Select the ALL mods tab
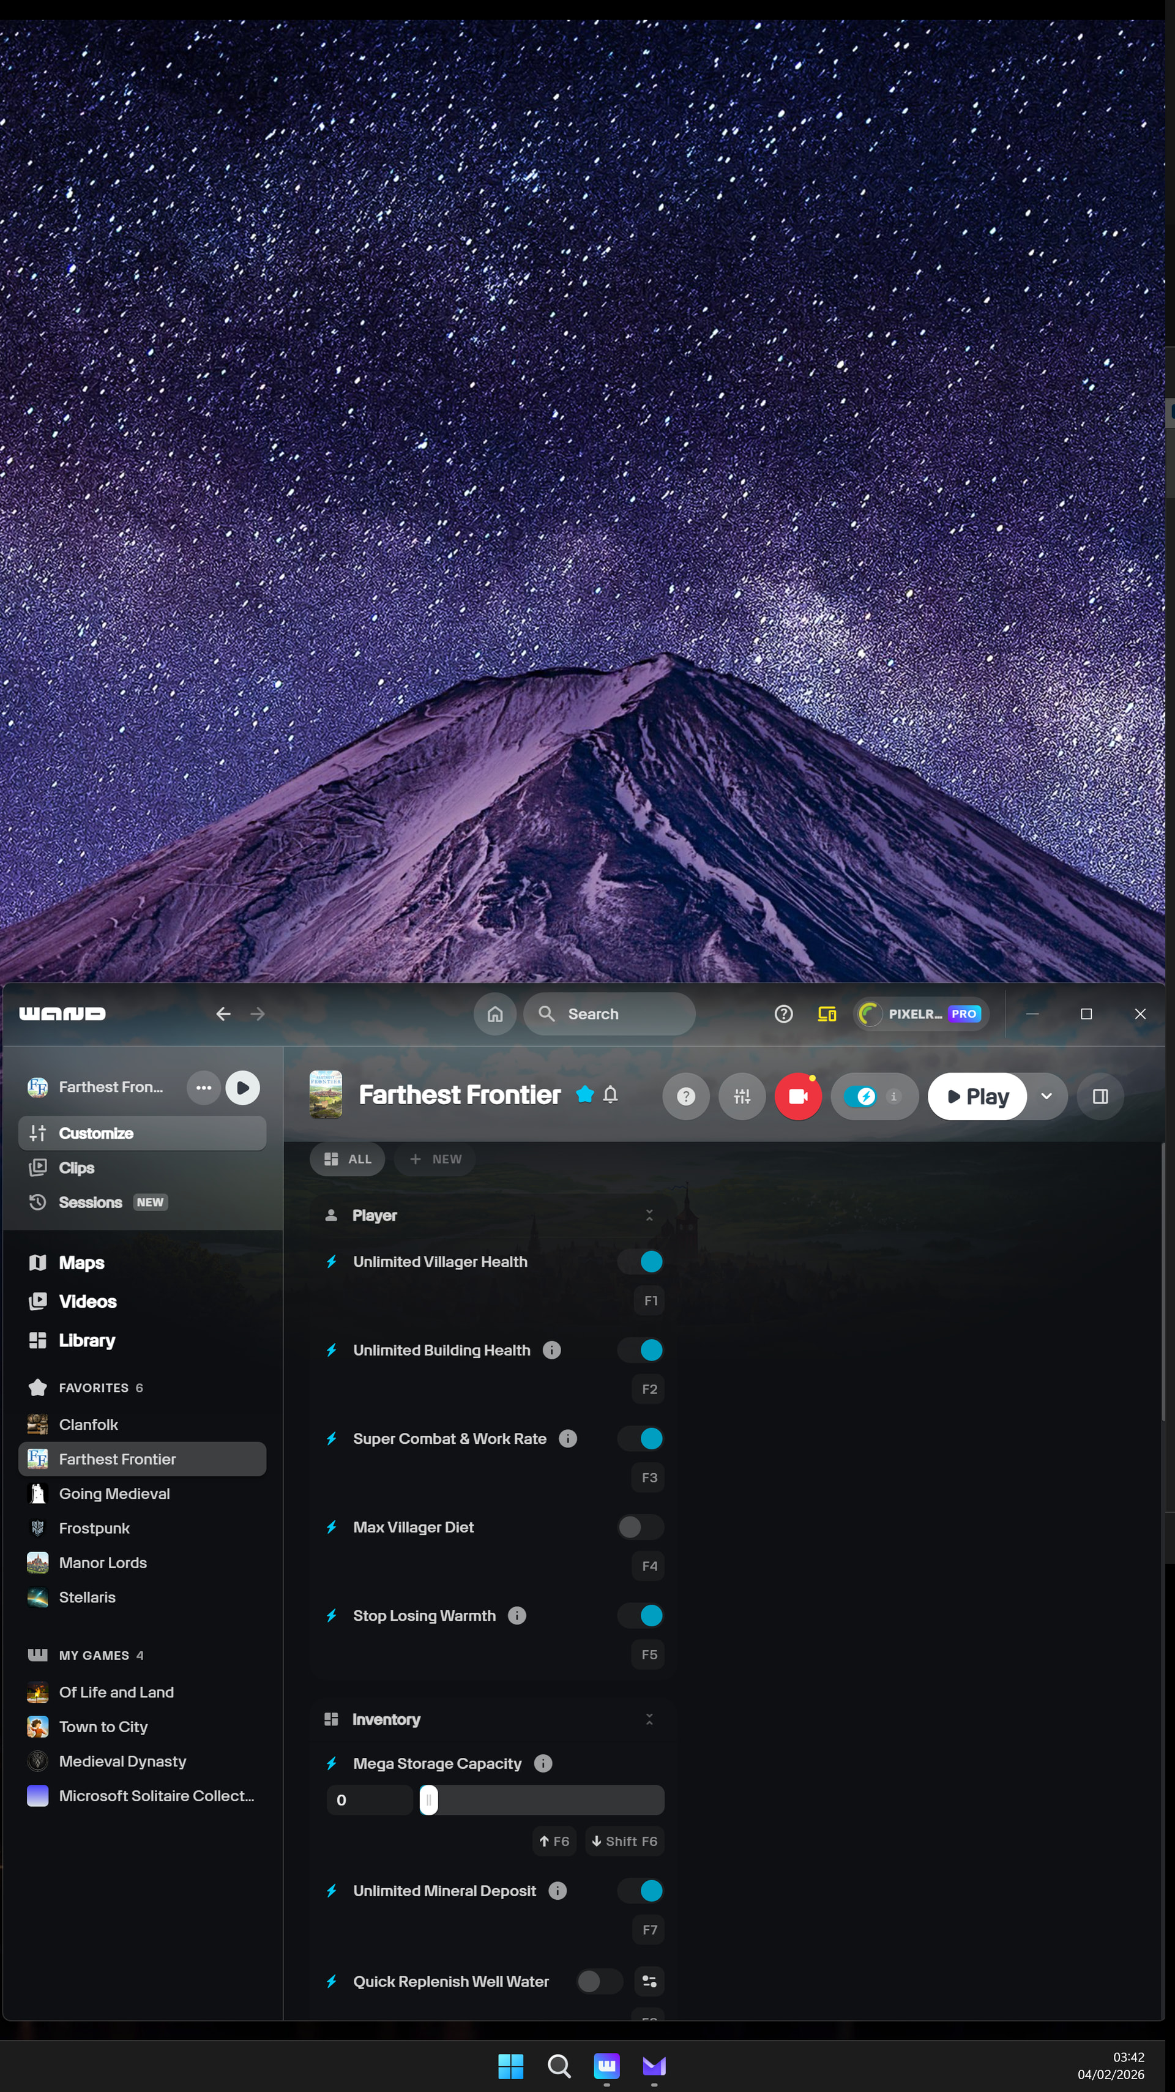 point(348,1159)
